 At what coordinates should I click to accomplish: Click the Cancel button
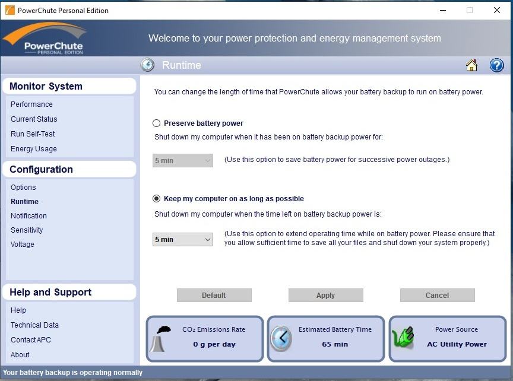coord(437,296)
